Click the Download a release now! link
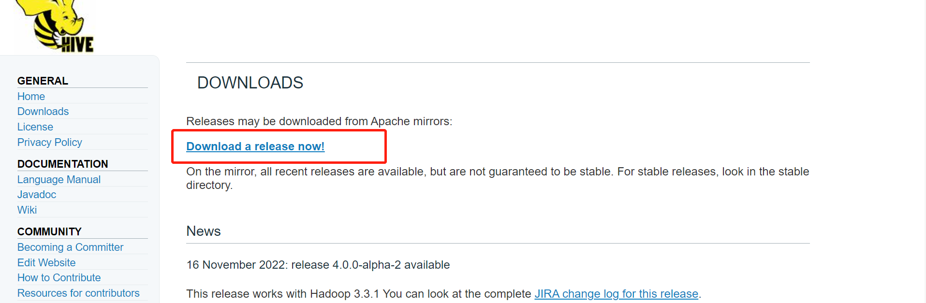The width and height of the screenshot is (926, 303). [255, 146]
